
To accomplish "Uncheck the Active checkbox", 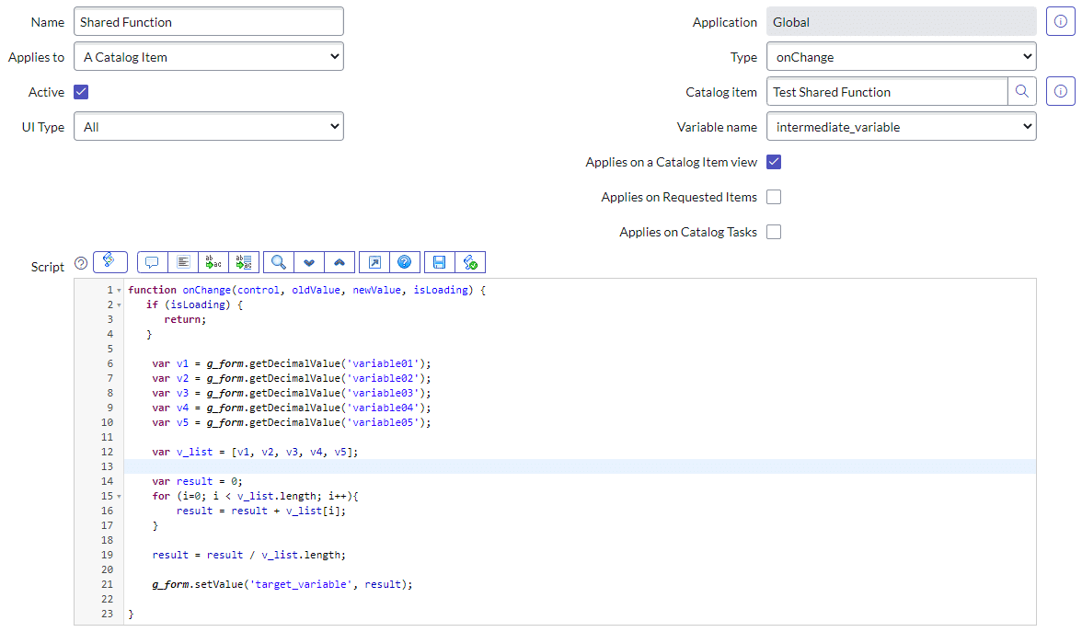I will pos(81,92).
